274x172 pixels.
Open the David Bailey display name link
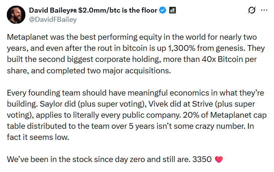point(50,10)
